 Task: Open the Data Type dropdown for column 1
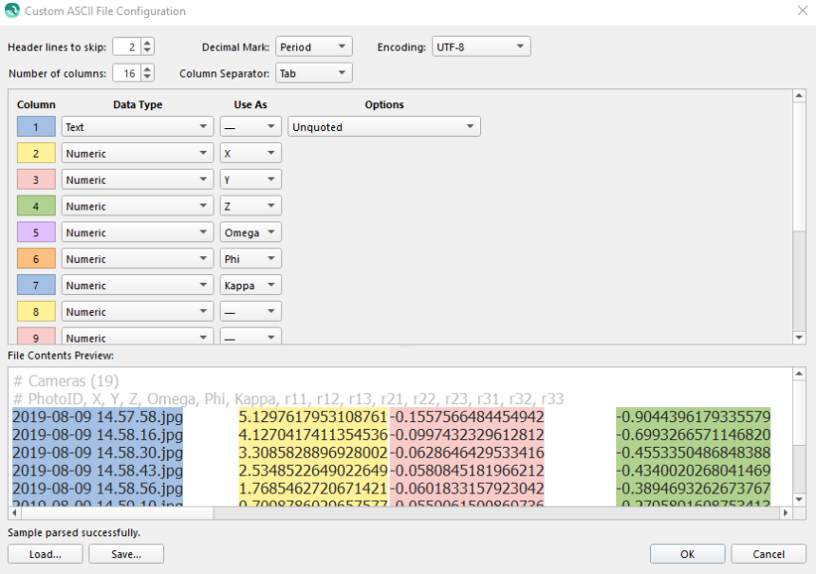(138, 127)
